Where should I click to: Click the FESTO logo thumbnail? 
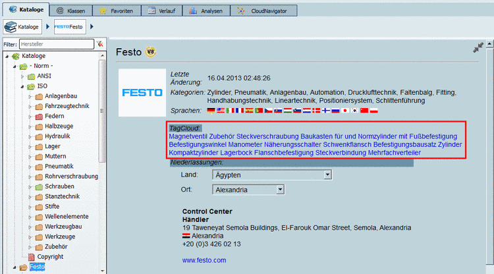142,93
